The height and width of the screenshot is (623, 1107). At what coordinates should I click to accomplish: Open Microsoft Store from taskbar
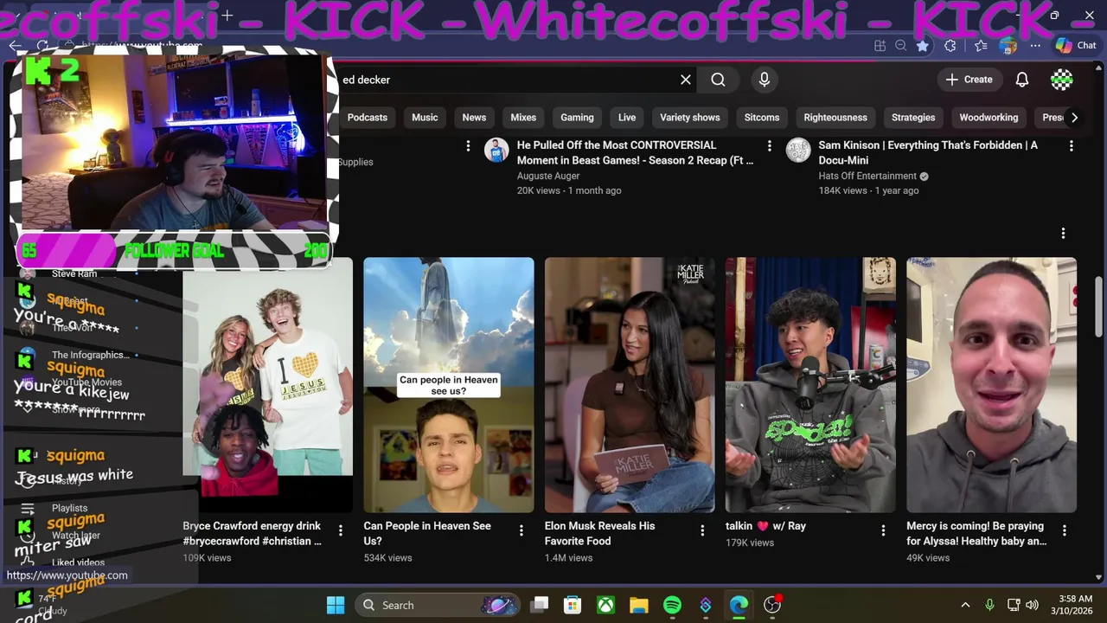tap(573, 605)
